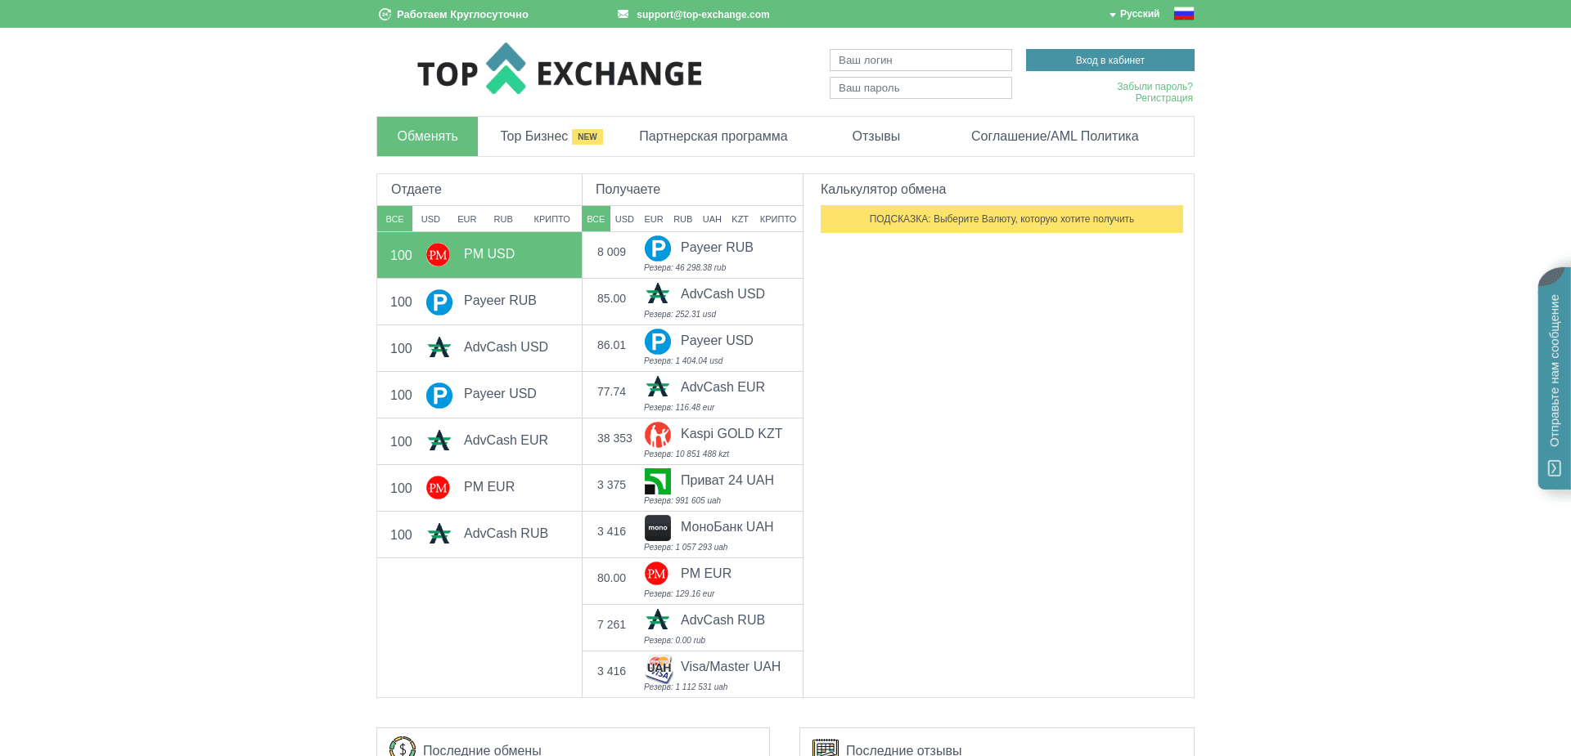The width and height of the screenshot is (1571, 756).
Task: Select the КРИПТО filter in Отдаете column
Action: [x=551, y=219]
